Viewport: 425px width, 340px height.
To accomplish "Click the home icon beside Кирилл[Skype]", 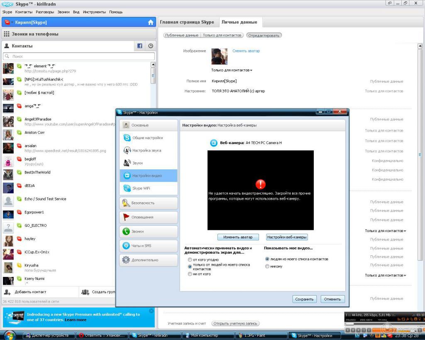I will (151, 22).
